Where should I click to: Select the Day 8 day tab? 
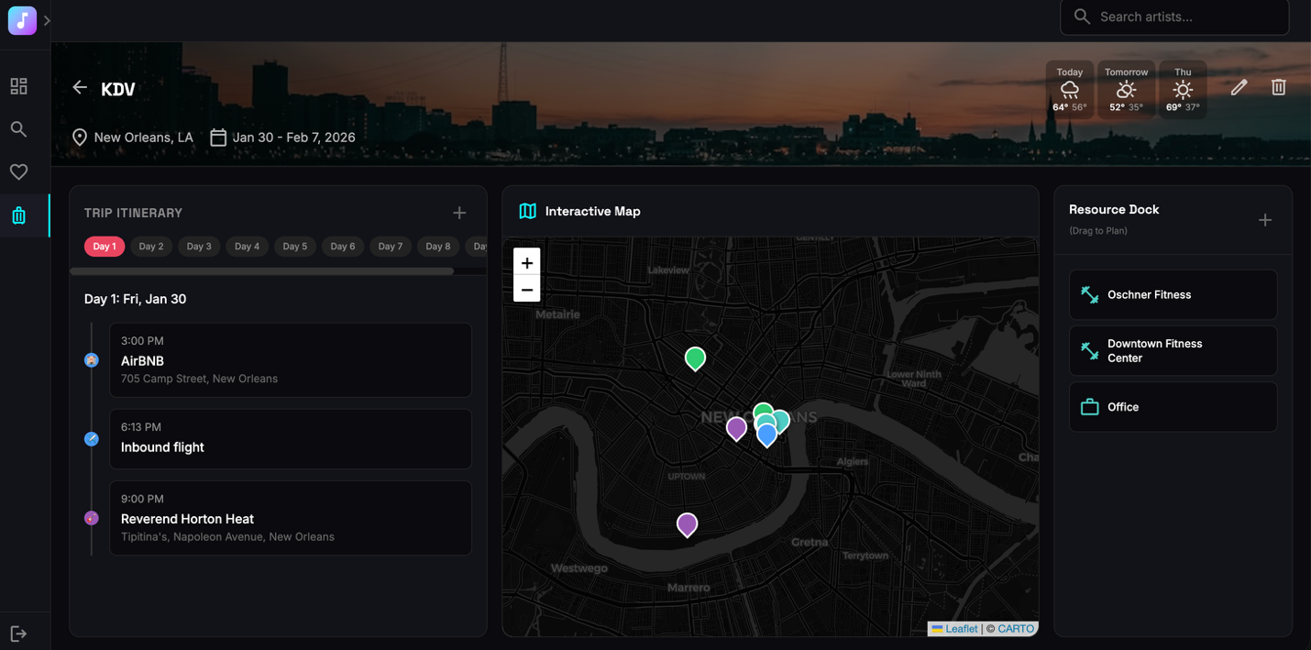(x=437, y=246)
